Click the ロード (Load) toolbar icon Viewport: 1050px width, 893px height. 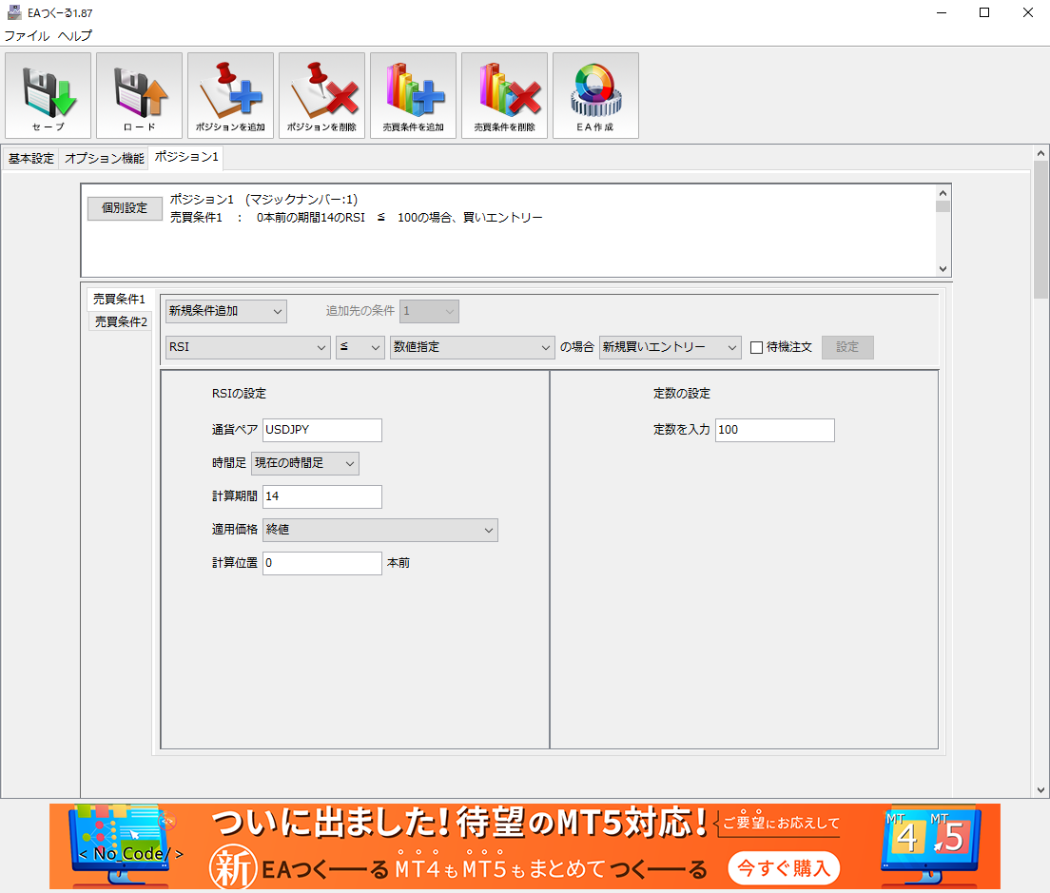pyautogui.click(x=139, y=95)
